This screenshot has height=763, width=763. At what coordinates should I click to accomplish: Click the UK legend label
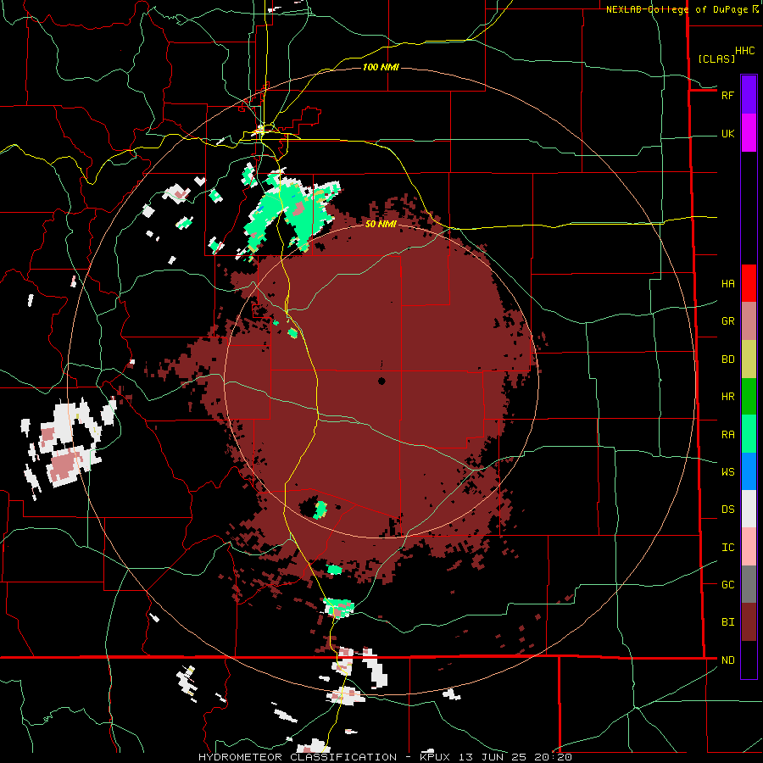pos(727,133)
